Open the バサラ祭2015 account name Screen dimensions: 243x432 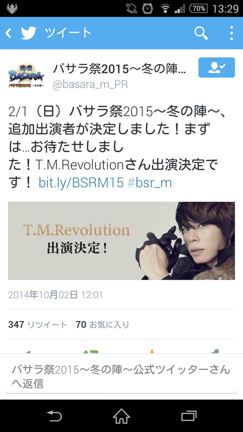pyautogui.click(x=119, y=70)
